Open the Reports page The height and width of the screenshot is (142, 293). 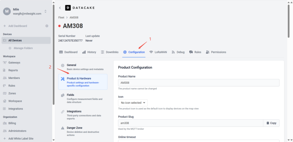point(13,70)
